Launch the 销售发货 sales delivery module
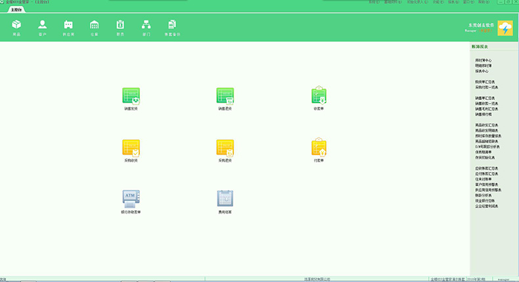This screenshot has height=282, width=519. (131, 96)
